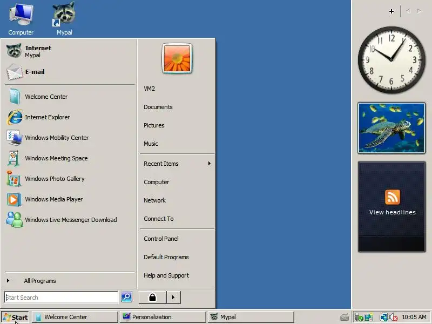Switch to Mypal taskbar window

[x=251, y=317]
